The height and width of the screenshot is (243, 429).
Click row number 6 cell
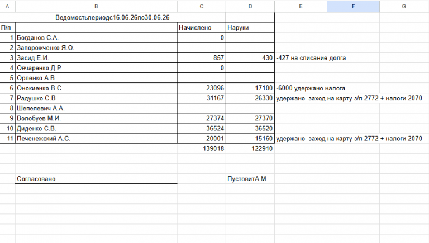click(x=7, y=88)
